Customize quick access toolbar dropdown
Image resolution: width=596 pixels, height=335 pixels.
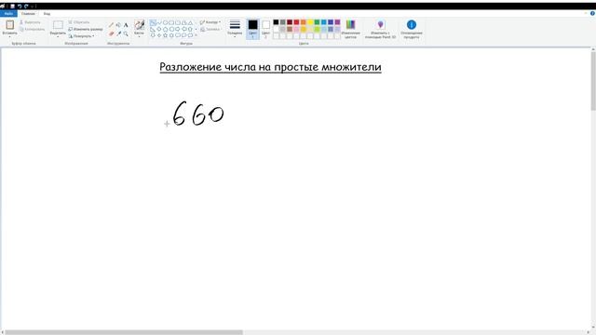(33, 7)
